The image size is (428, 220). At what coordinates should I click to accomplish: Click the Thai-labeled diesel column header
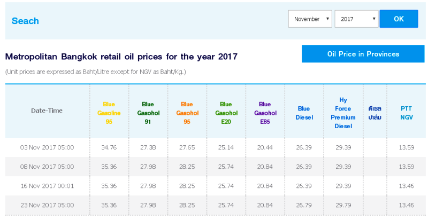(375, 113)
